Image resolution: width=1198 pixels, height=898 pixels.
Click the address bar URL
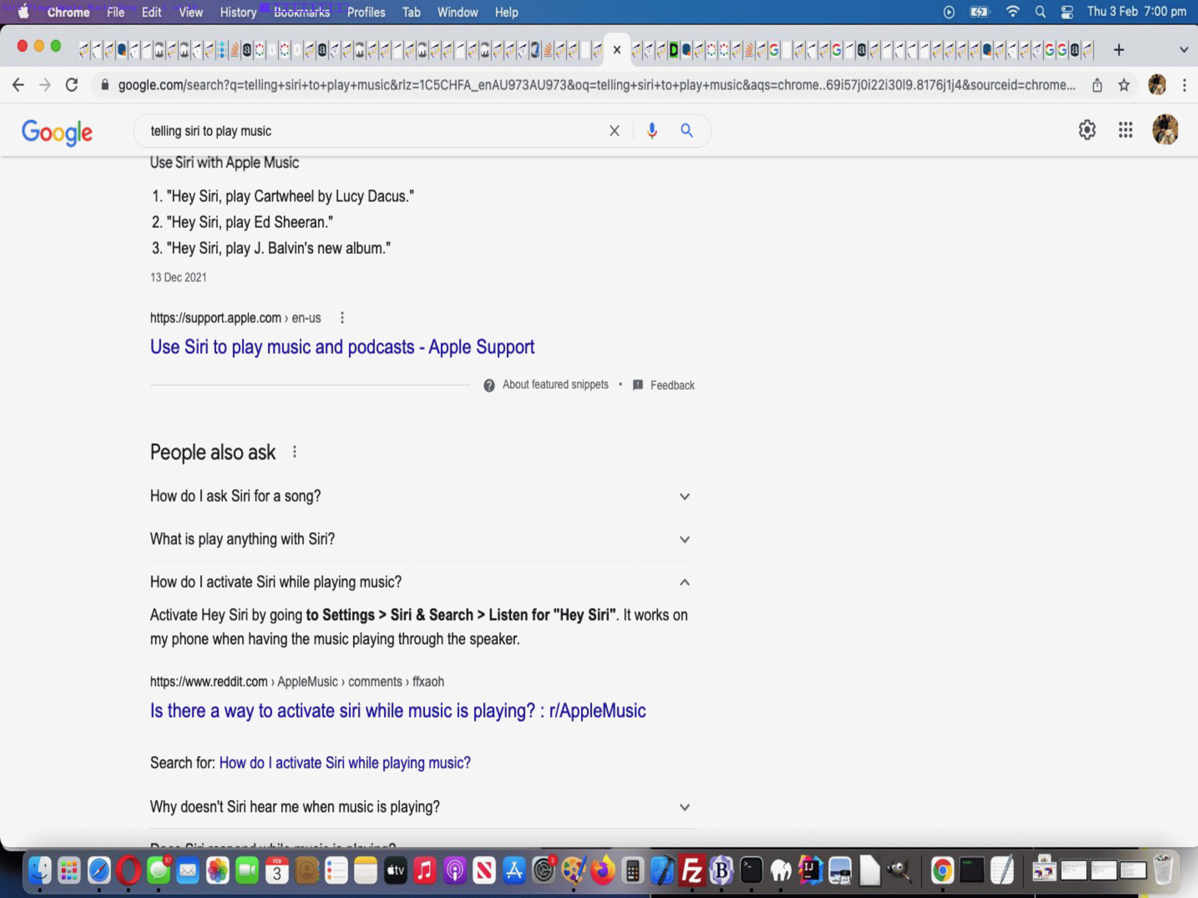(x=596, y=85)
